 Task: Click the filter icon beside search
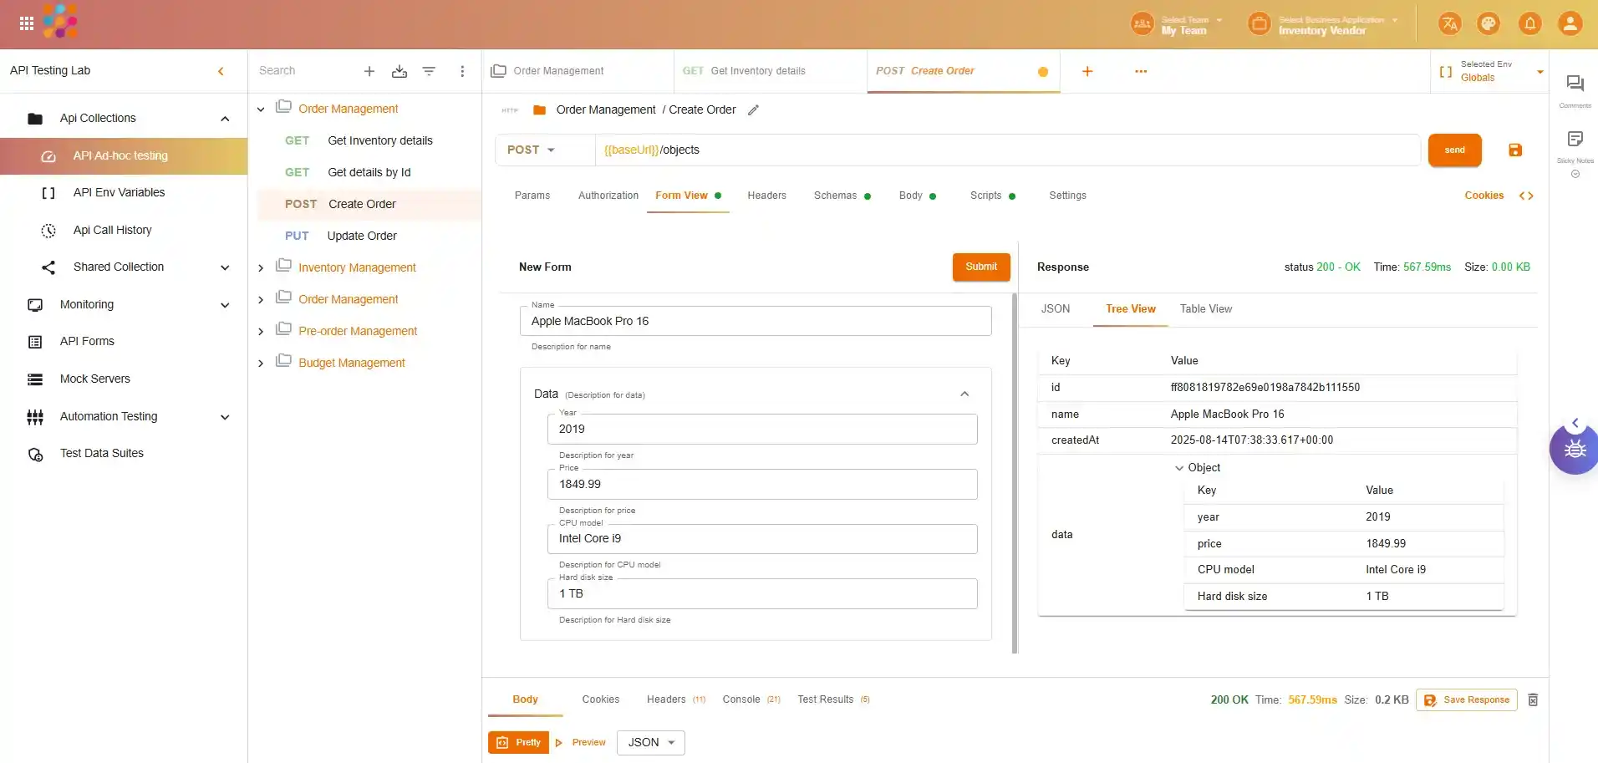[x=429, y=72]
